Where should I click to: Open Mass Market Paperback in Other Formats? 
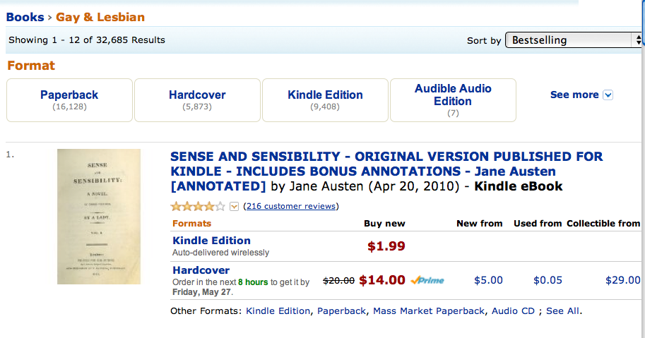pos(429,311)
